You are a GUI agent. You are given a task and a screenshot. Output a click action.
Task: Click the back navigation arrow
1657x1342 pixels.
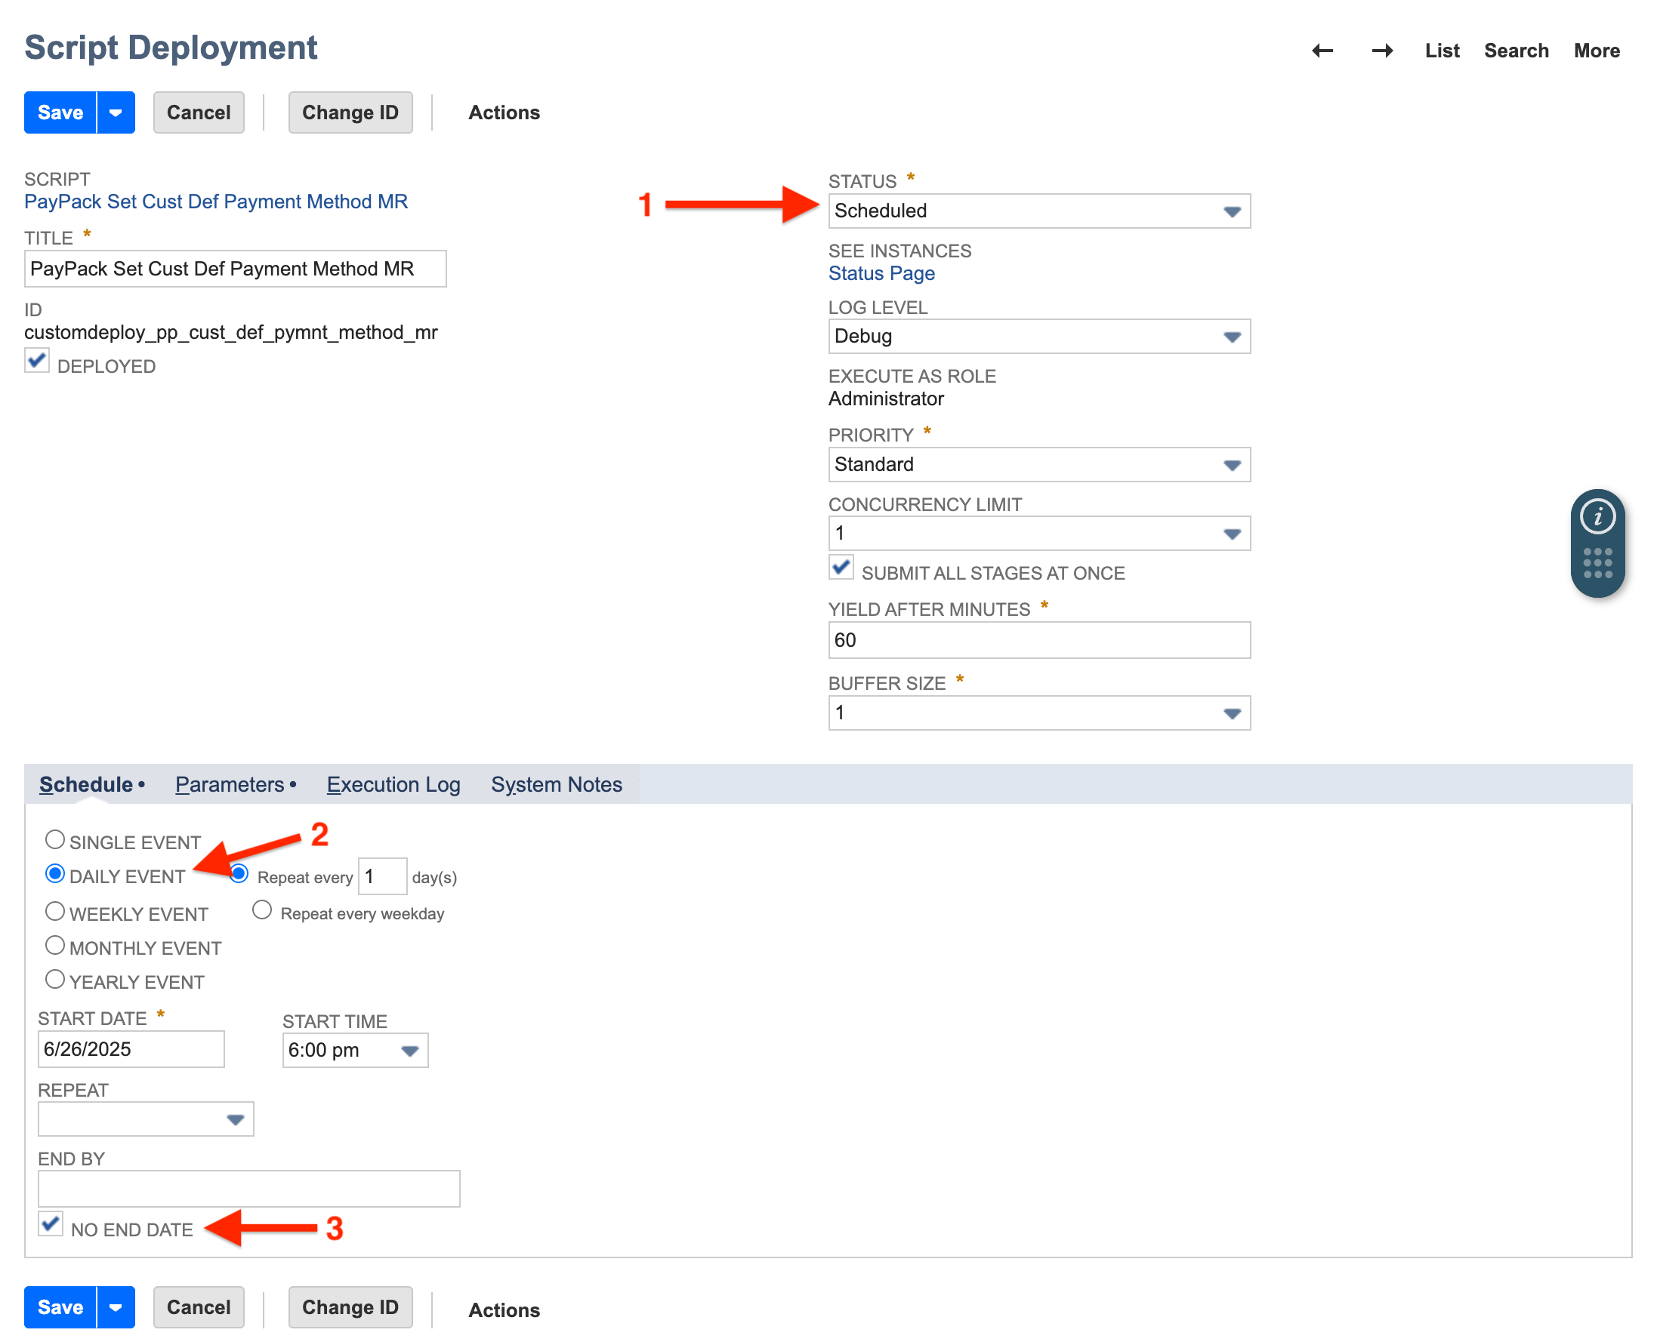click(1322, 51)
